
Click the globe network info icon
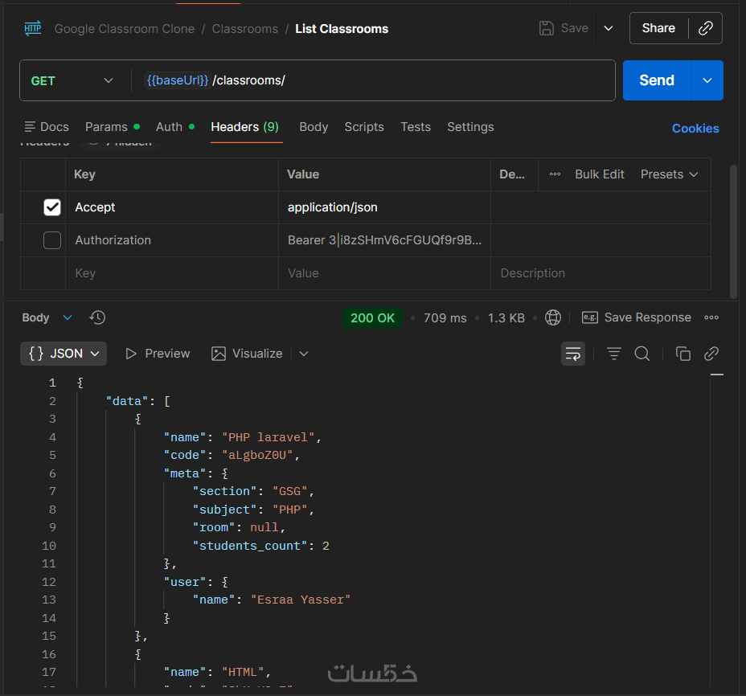pos(553,317)
